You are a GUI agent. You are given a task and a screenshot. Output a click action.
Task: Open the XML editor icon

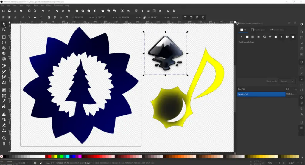pyautogui.click(x=154, y=11)
